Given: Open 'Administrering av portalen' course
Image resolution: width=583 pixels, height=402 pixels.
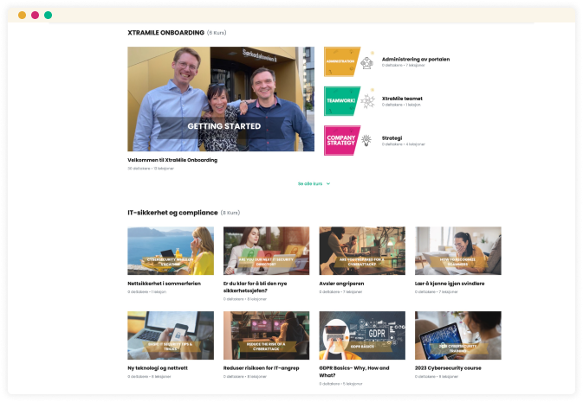Looking at the screenshot, I should (416, 59).
